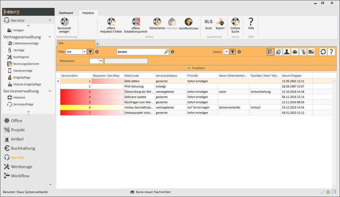Expand more modules arrow below Workflow

(50, 185)
